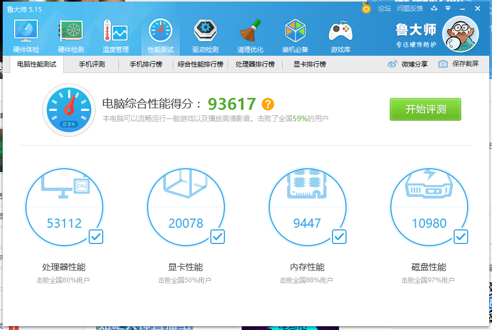
Task: Switch to 显卡排行榜 tab
Action: click(x=309, y=64)
